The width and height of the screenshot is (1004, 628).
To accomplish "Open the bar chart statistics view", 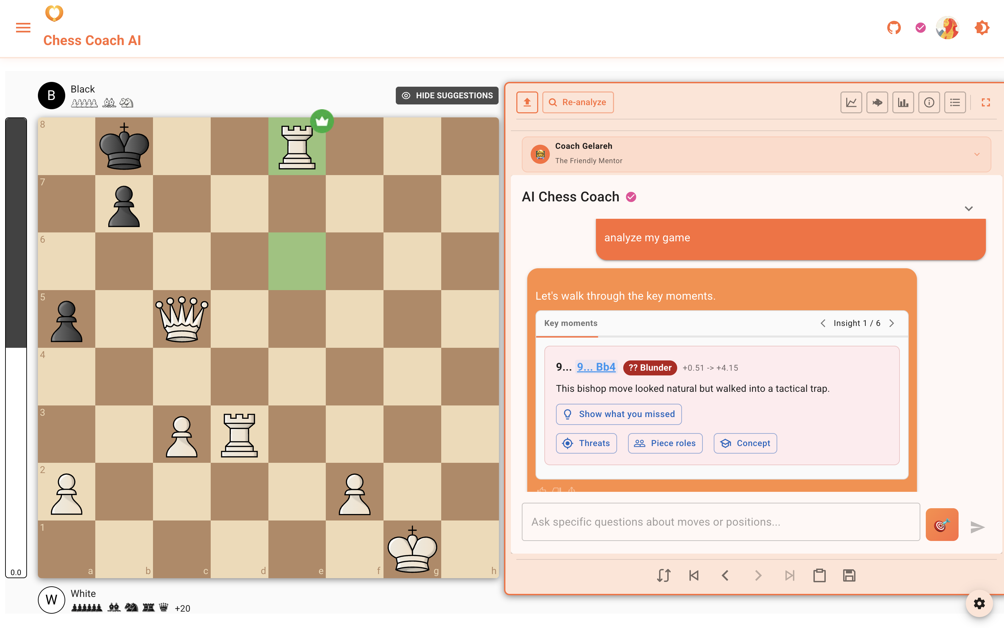I will click(x=903, y=102).
